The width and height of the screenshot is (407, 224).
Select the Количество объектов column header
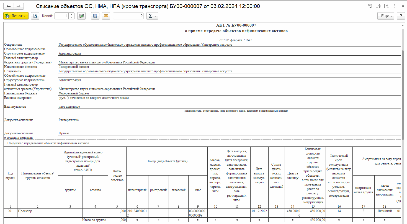(x=117, y=176)
